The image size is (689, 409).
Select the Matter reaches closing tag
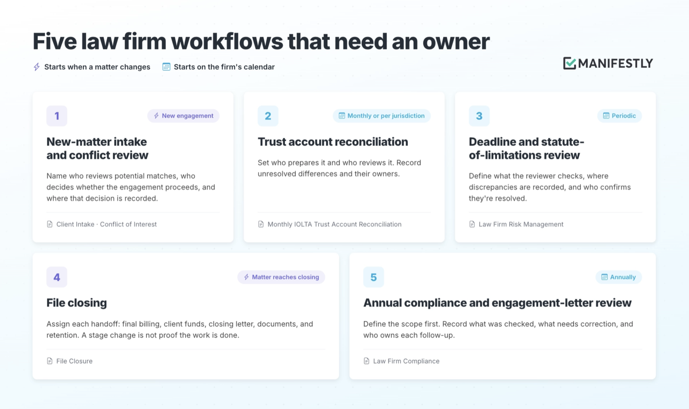[281, 277]
